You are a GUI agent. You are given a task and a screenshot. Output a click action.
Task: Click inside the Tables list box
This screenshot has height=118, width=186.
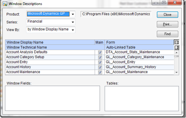coord(142,98)
